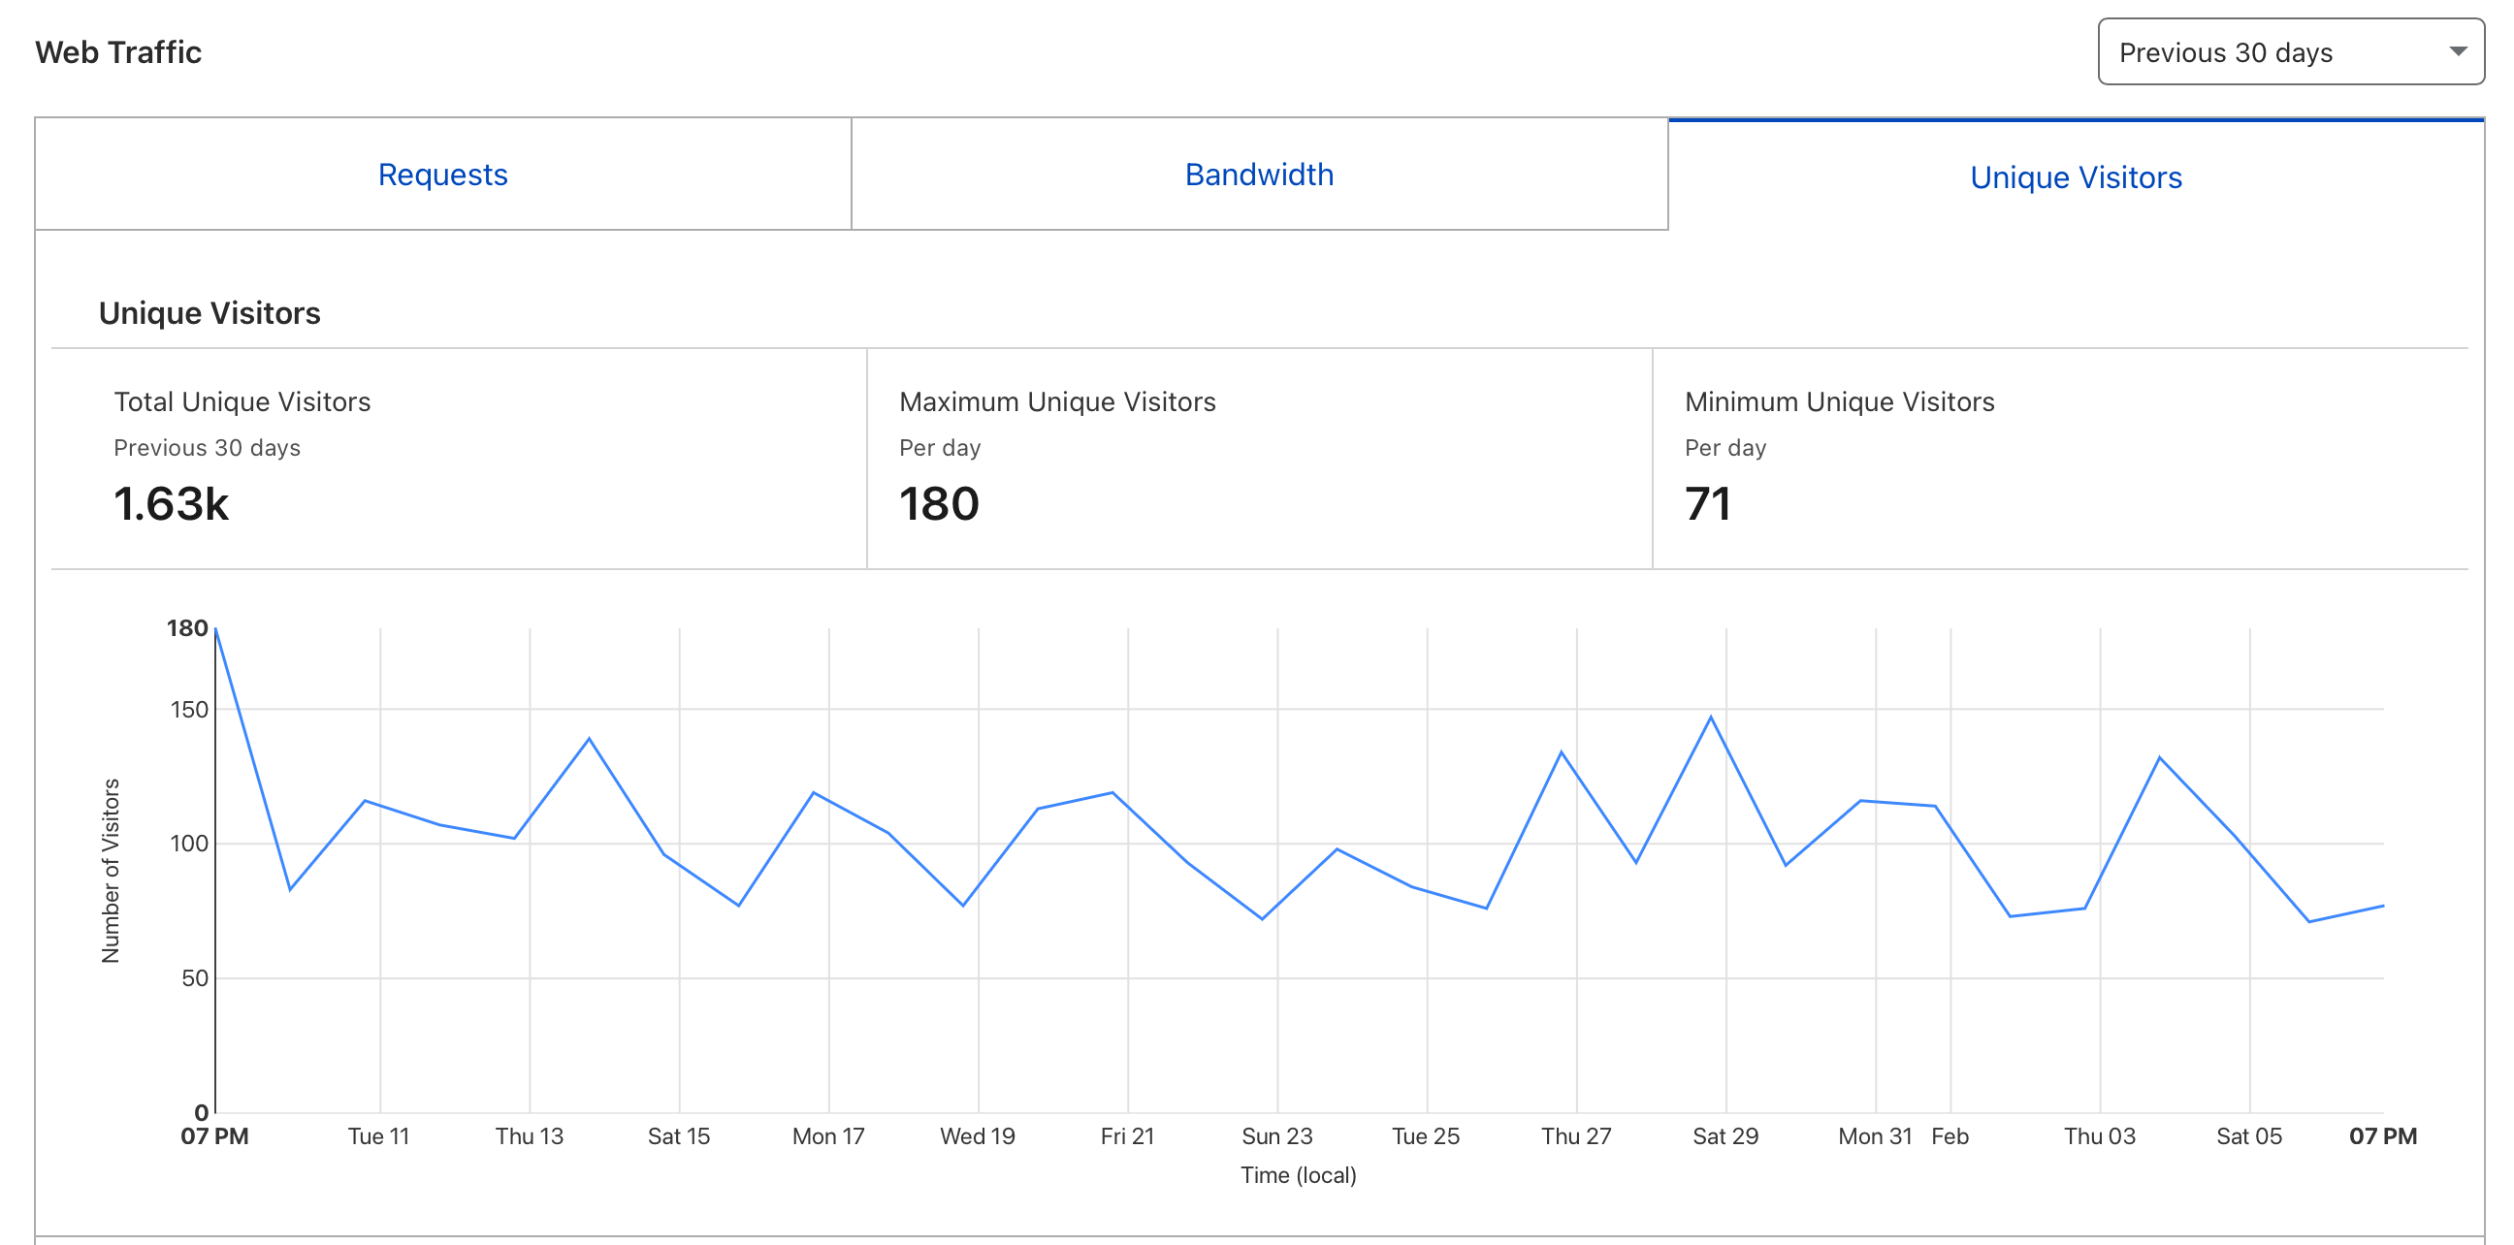Click the Web Traffic heading
Screen dimensions: 2514x1245
tap(118, 51)
